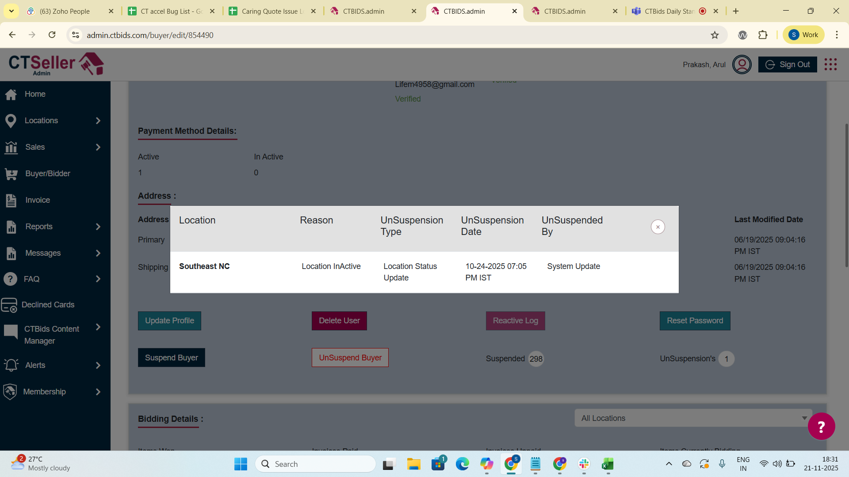Expand the Reports sidebar submenu

(98, 227)
